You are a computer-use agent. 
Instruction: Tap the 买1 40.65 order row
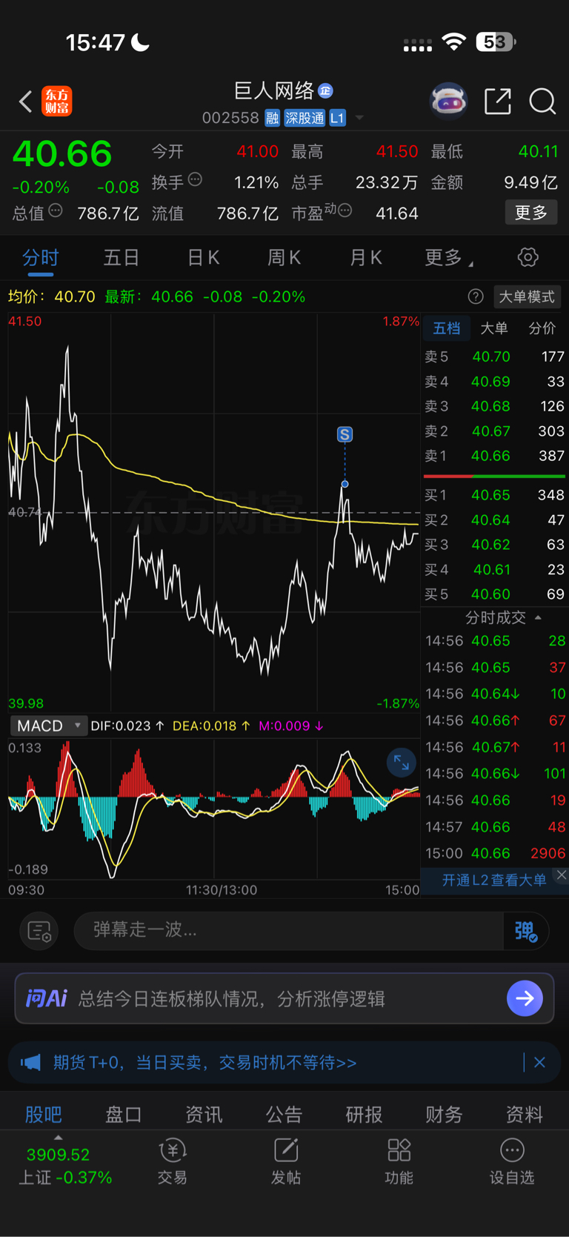pos(494,495)
